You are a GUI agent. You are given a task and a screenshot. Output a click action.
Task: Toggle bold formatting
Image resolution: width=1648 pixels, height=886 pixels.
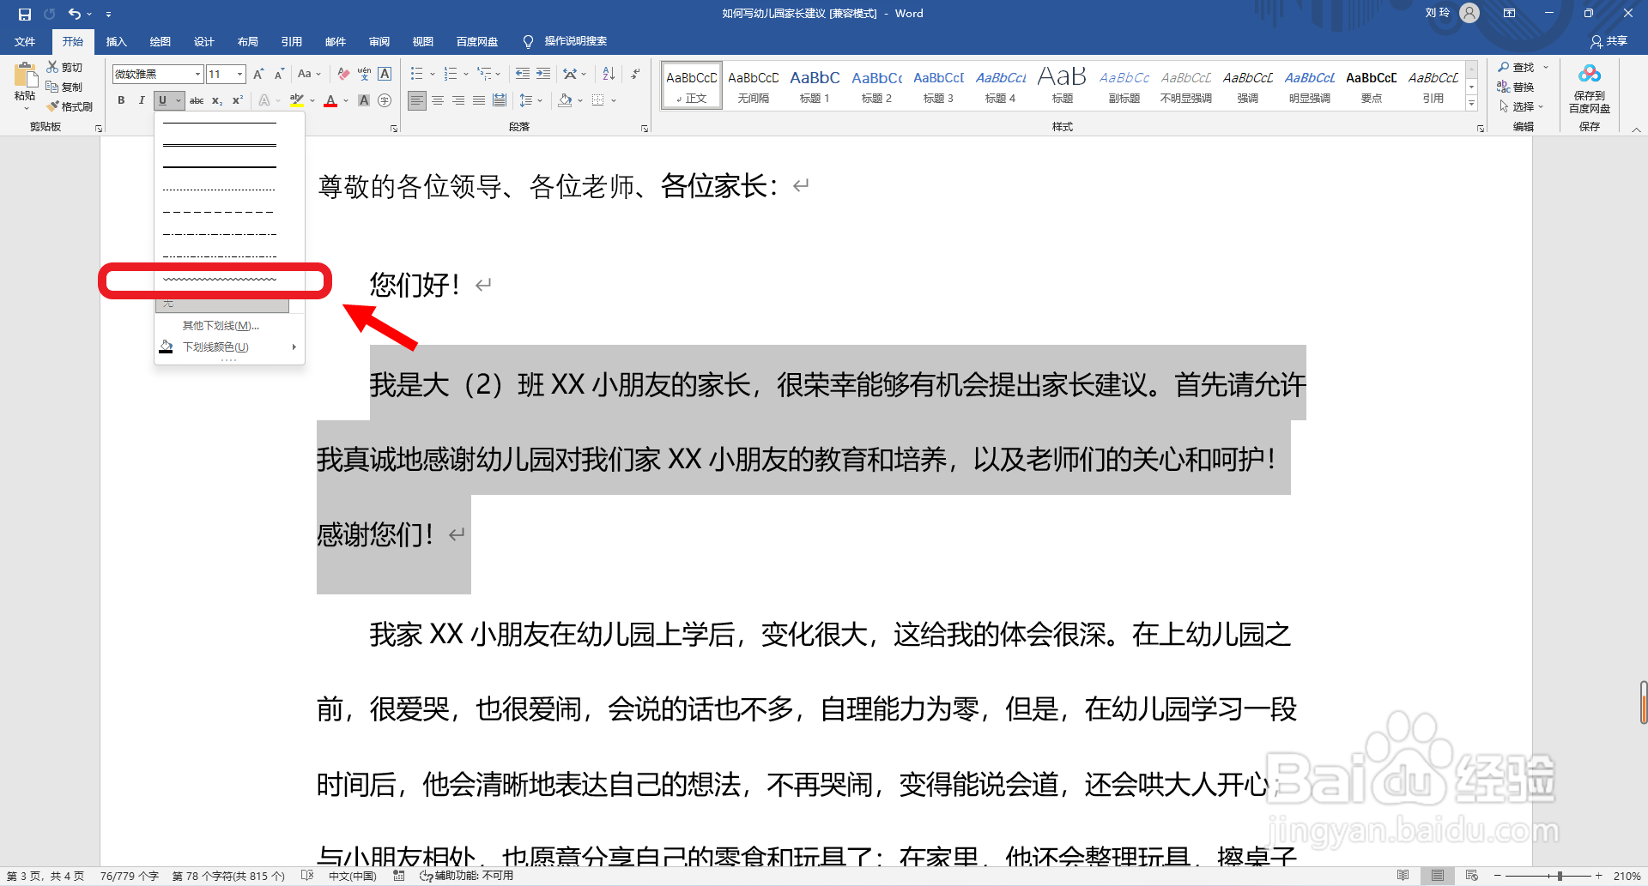point(121,100)
